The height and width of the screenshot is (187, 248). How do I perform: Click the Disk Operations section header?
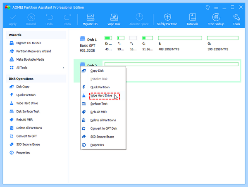click(36, 79)
